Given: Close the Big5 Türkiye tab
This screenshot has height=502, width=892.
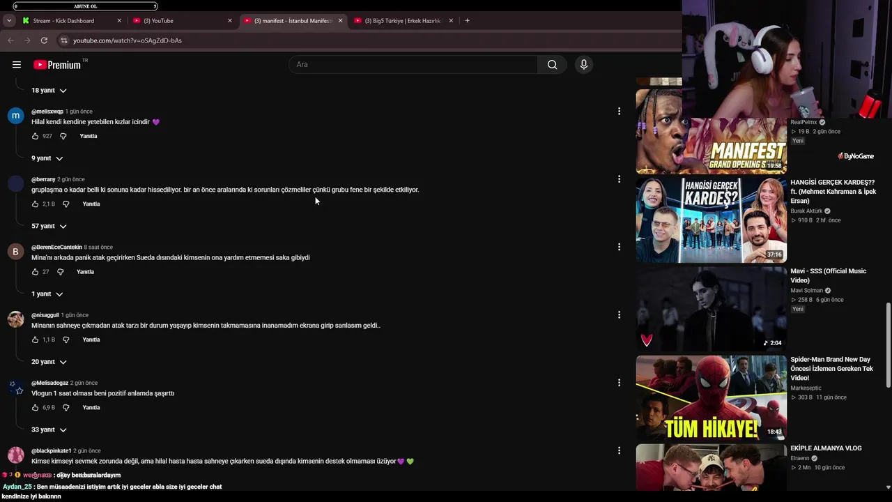Looking at the screenshot, I should point(451,21).
